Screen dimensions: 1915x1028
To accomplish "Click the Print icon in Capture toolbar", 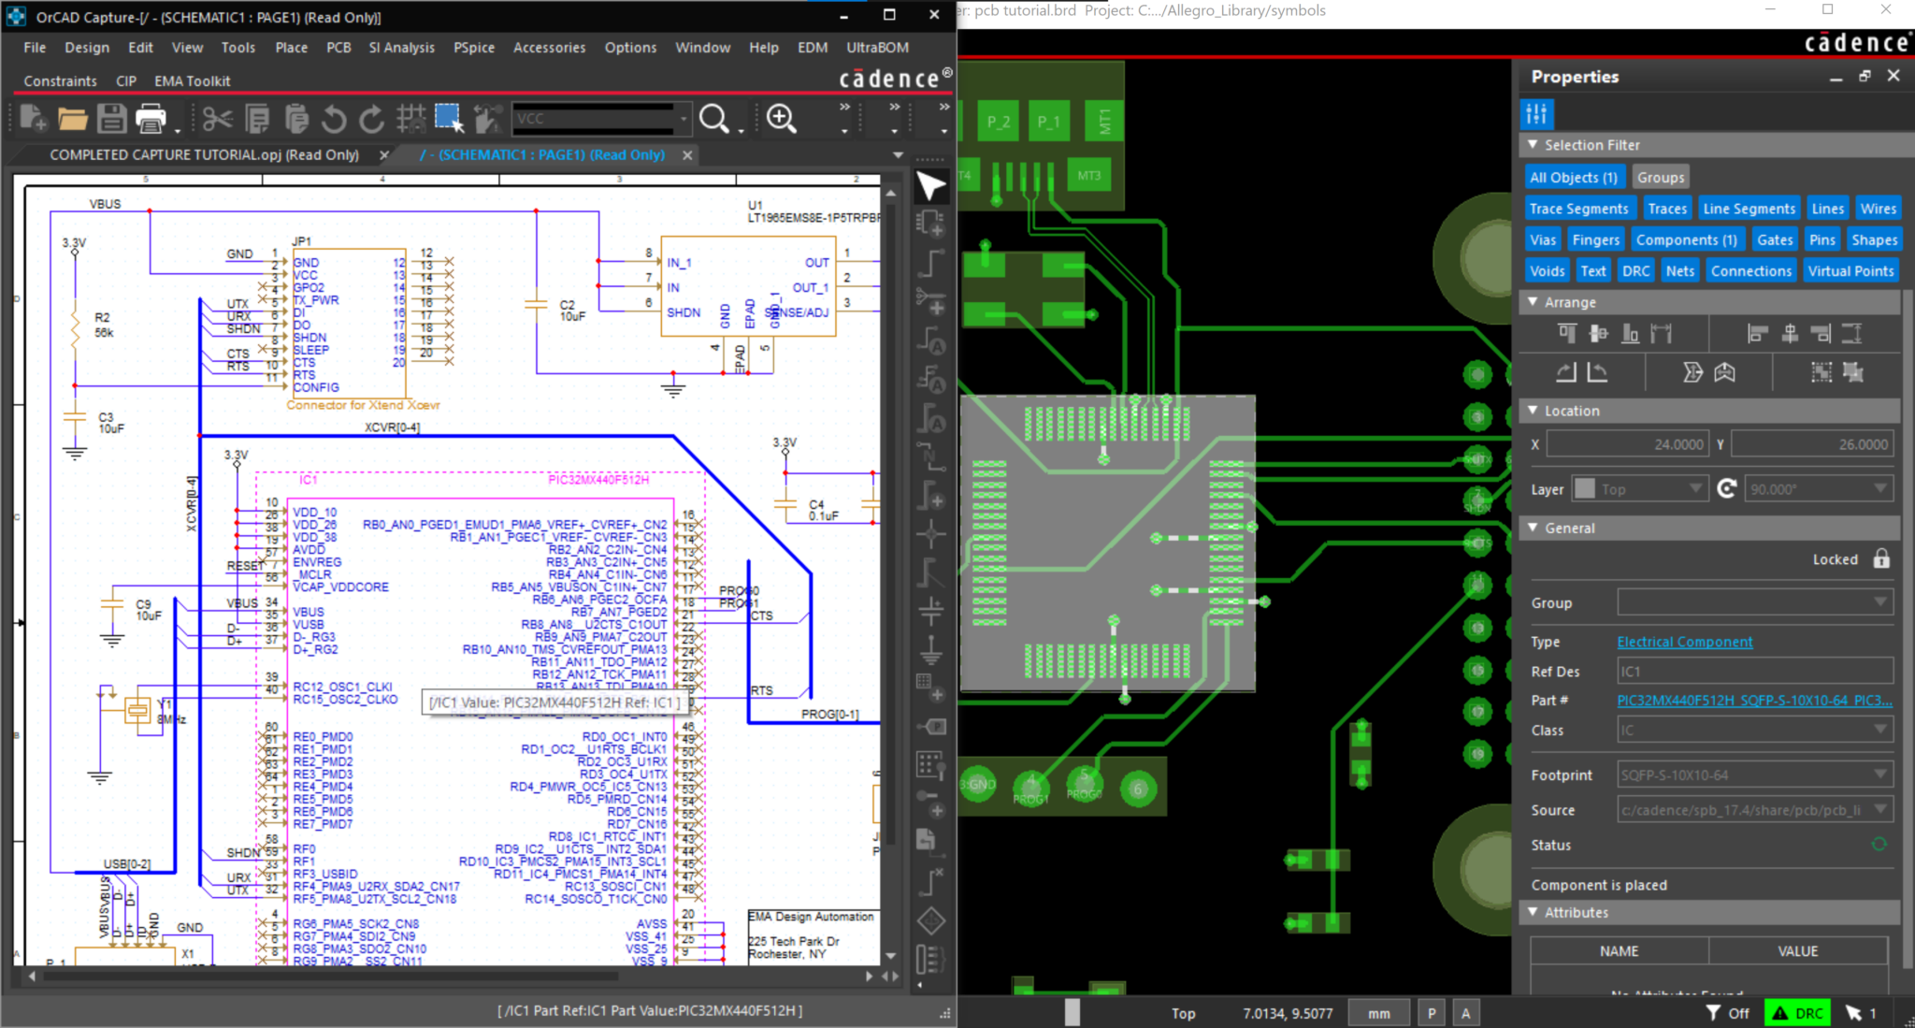I will point(151,119).
